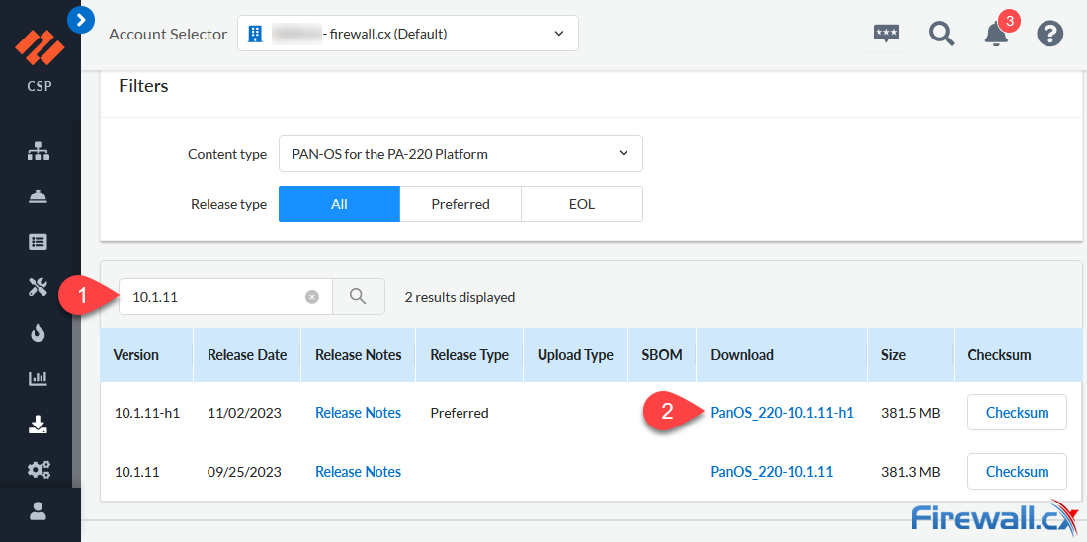Download PanOS_220-10.1.11 base image
This screenshot has width=1087, height=542.
[772, 471]
